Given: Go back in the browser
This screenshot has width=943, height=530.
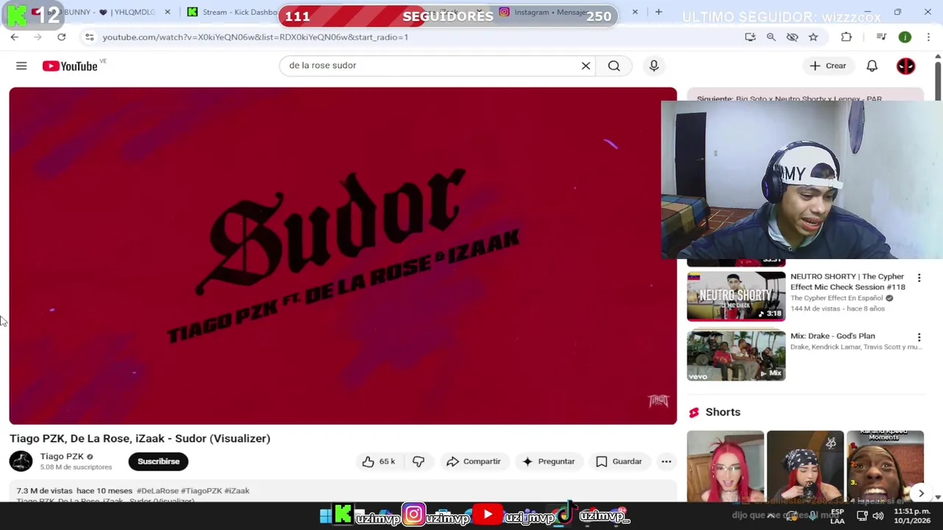Looking at the screenshot, I should (15, 37).
